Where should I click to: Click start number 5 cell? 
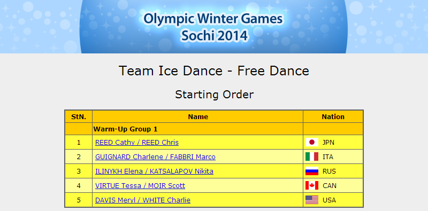pyautogui.click(x=79, y=200)
